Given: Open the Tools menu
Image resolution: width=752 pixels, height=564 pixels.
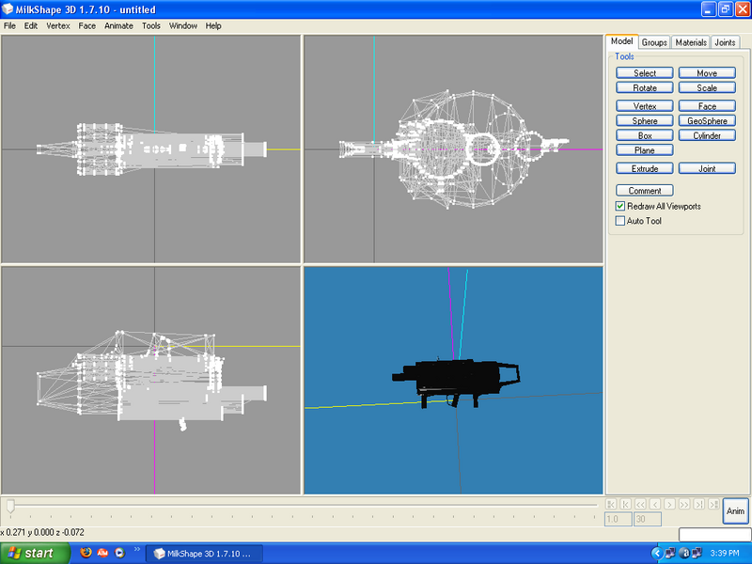Looking at the screenshot, I should click(x=151, y=26).
